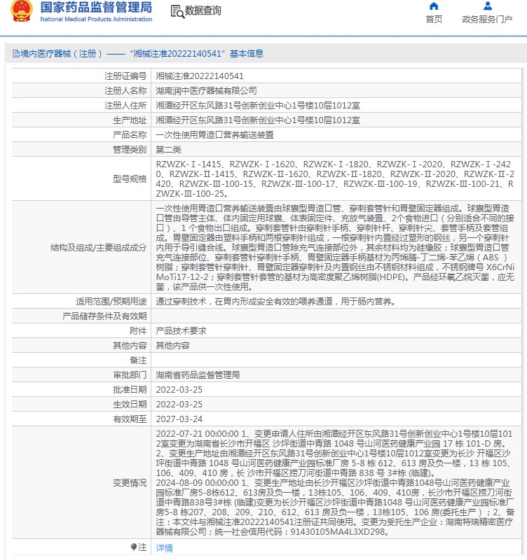Screen dimensions: 527x560
Task: Click the 变更情况 change history text
Action: click(335, 483)
